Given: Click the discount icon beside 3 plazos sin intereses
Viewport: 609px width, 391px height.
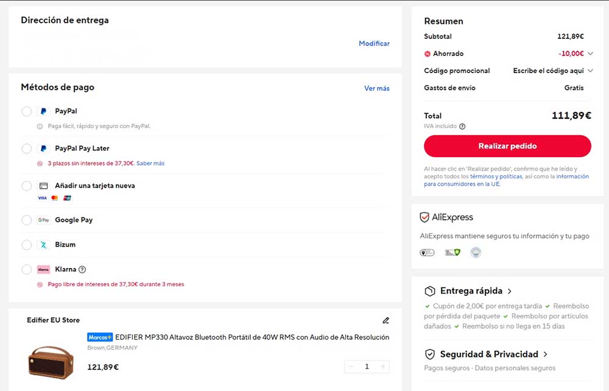Looking at the screenshot, I should [40, 164].
